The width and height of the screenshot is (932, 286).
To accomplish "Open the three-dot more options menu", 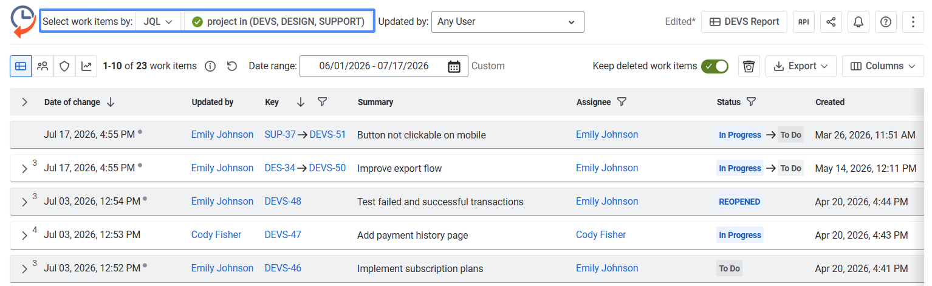I will point(913,21).
